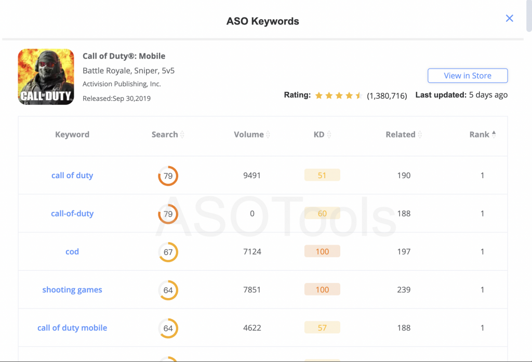Click search score 79 circle for 'call of duty'
Viewport: 532px width, 362px height.
click(x=168, y=176)
